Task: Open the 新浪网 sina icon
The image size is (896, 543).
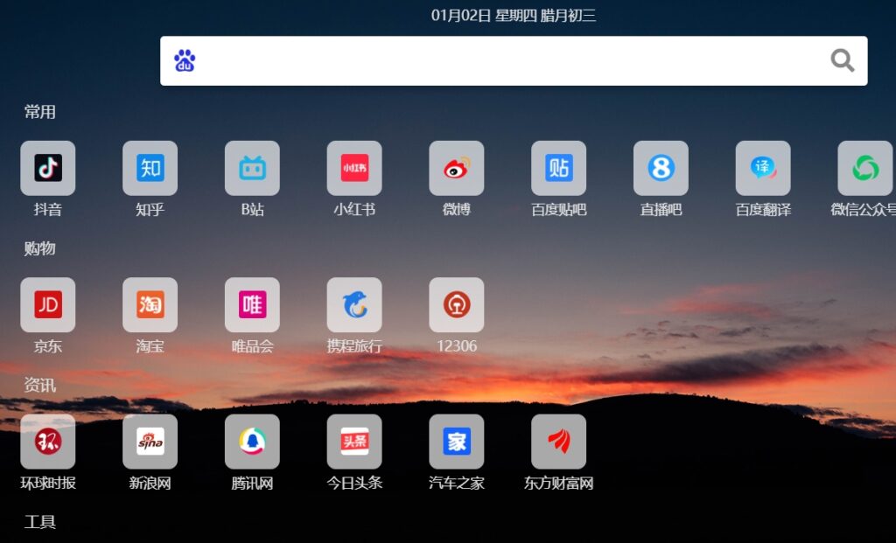Action: point(150,442)
